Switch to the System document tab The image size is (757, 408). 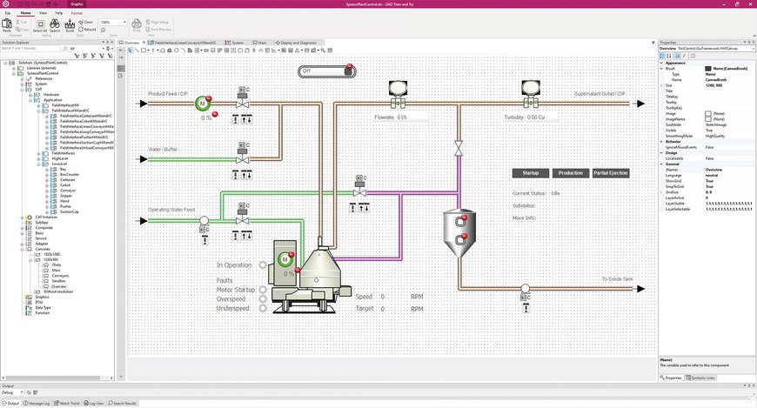(x=235, y=43)
